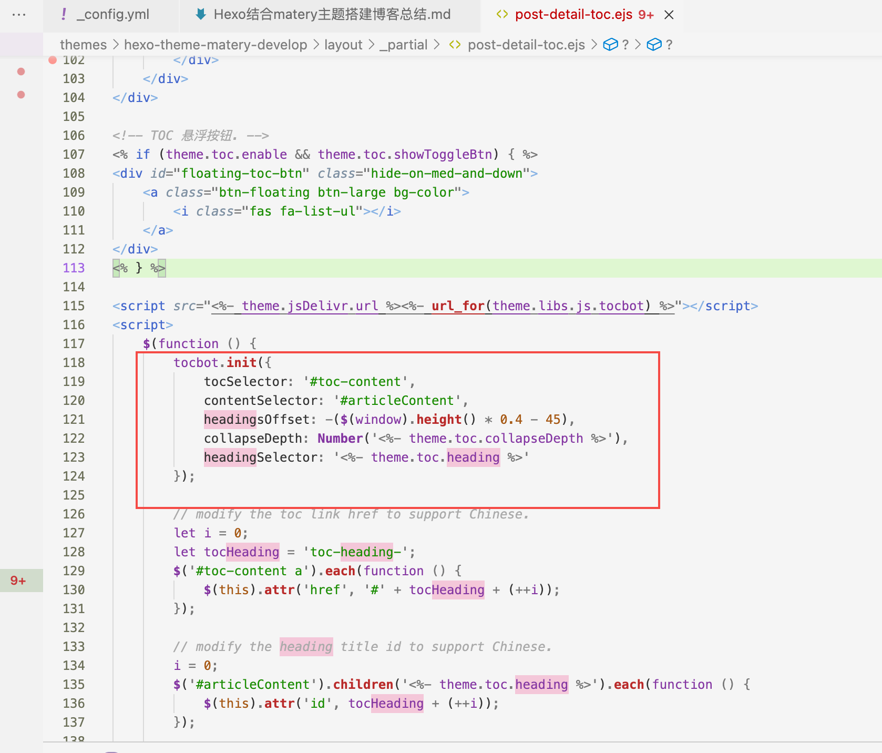Click the red breakpoint dot beside line 102
Viewport: 882px width, 753px height.
[x=53, y=60]
